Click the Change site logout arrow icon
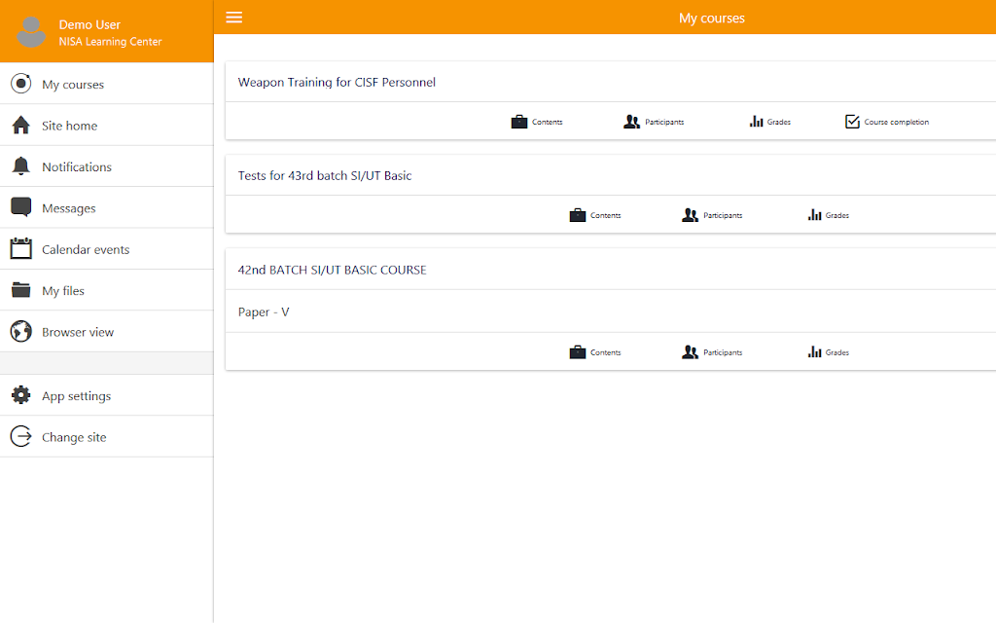The image size is (996, 623). [21, 436]
